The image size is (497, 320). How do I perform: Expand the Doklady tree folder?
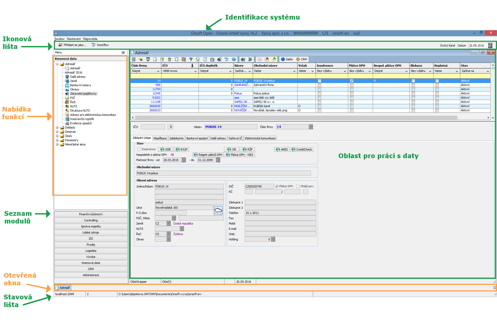(x=57, y=128)
